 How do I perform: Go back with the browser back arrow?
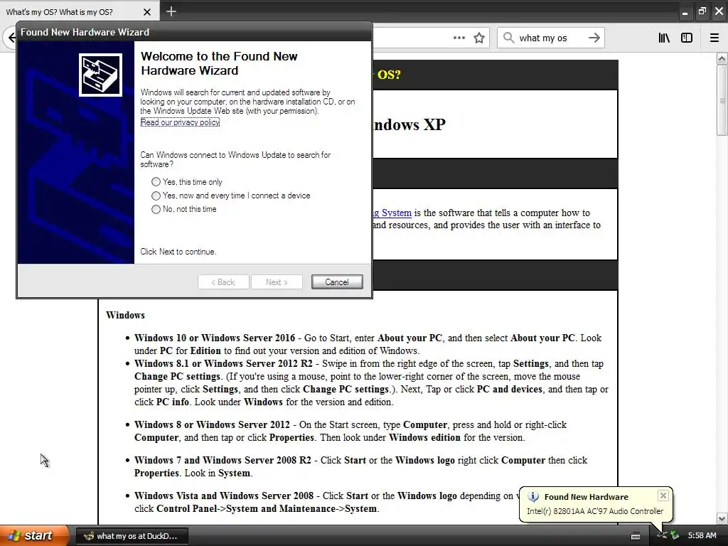[x=11, y=38]
